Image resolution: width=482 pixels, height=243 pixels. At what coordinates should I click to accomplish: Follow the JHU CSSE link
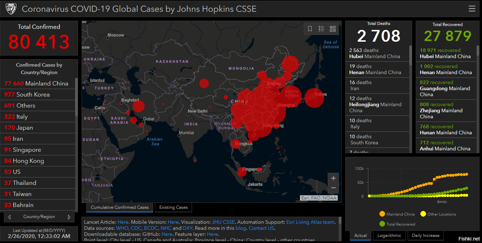[223, 222]
